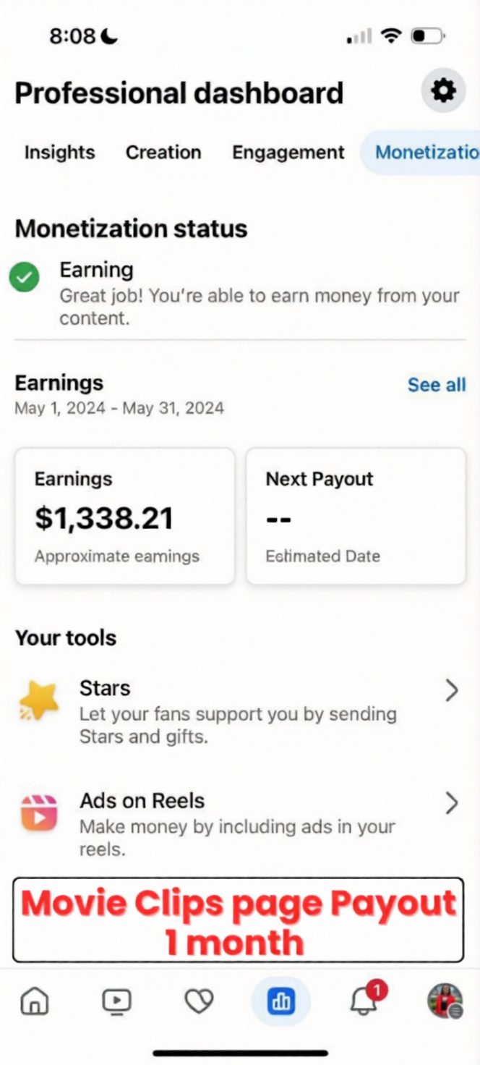This screenshot has height=1065, width=480.
Task: Expand the Ads on Reels chevron
Action: [x=452, y=803]
